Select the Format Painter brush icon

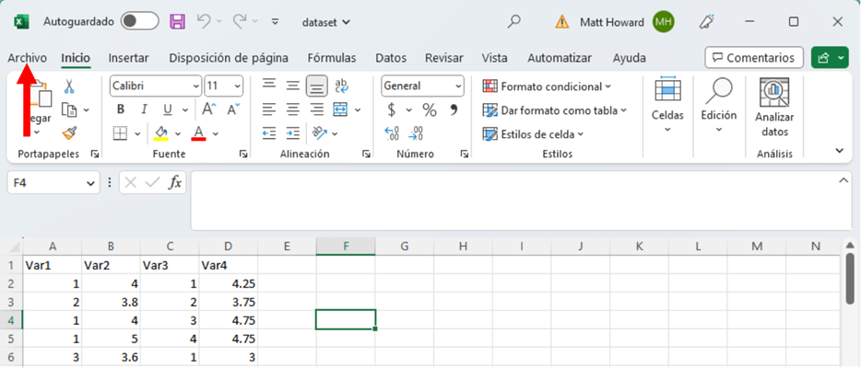tap(68, 133)
